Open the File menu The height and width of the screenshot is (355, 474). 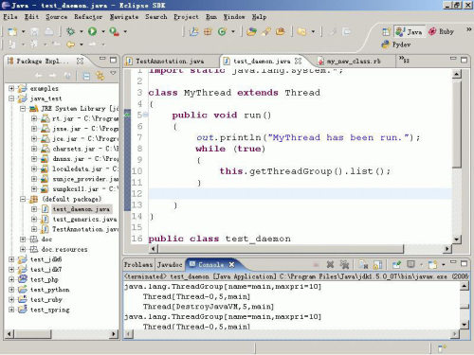tap(10, 17)
